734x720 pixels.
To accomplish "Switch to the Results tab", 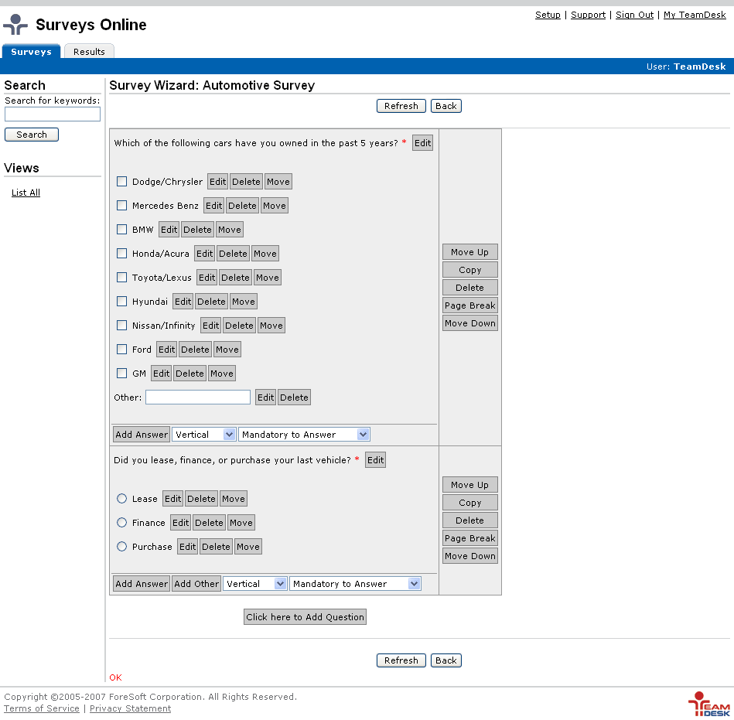I will pos(89,52).
